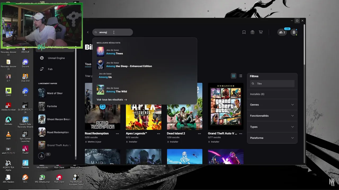Launch Maid of Sker from quick launch

point(55,93)
